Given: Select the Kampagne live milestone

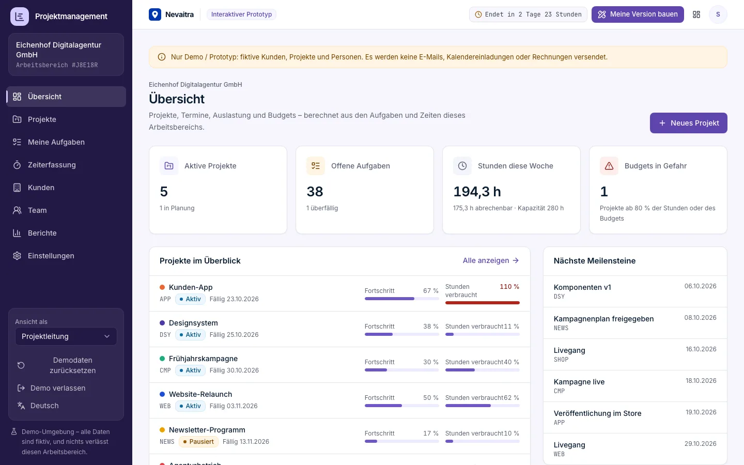Looking at the screenshot, I should [635, 386].
